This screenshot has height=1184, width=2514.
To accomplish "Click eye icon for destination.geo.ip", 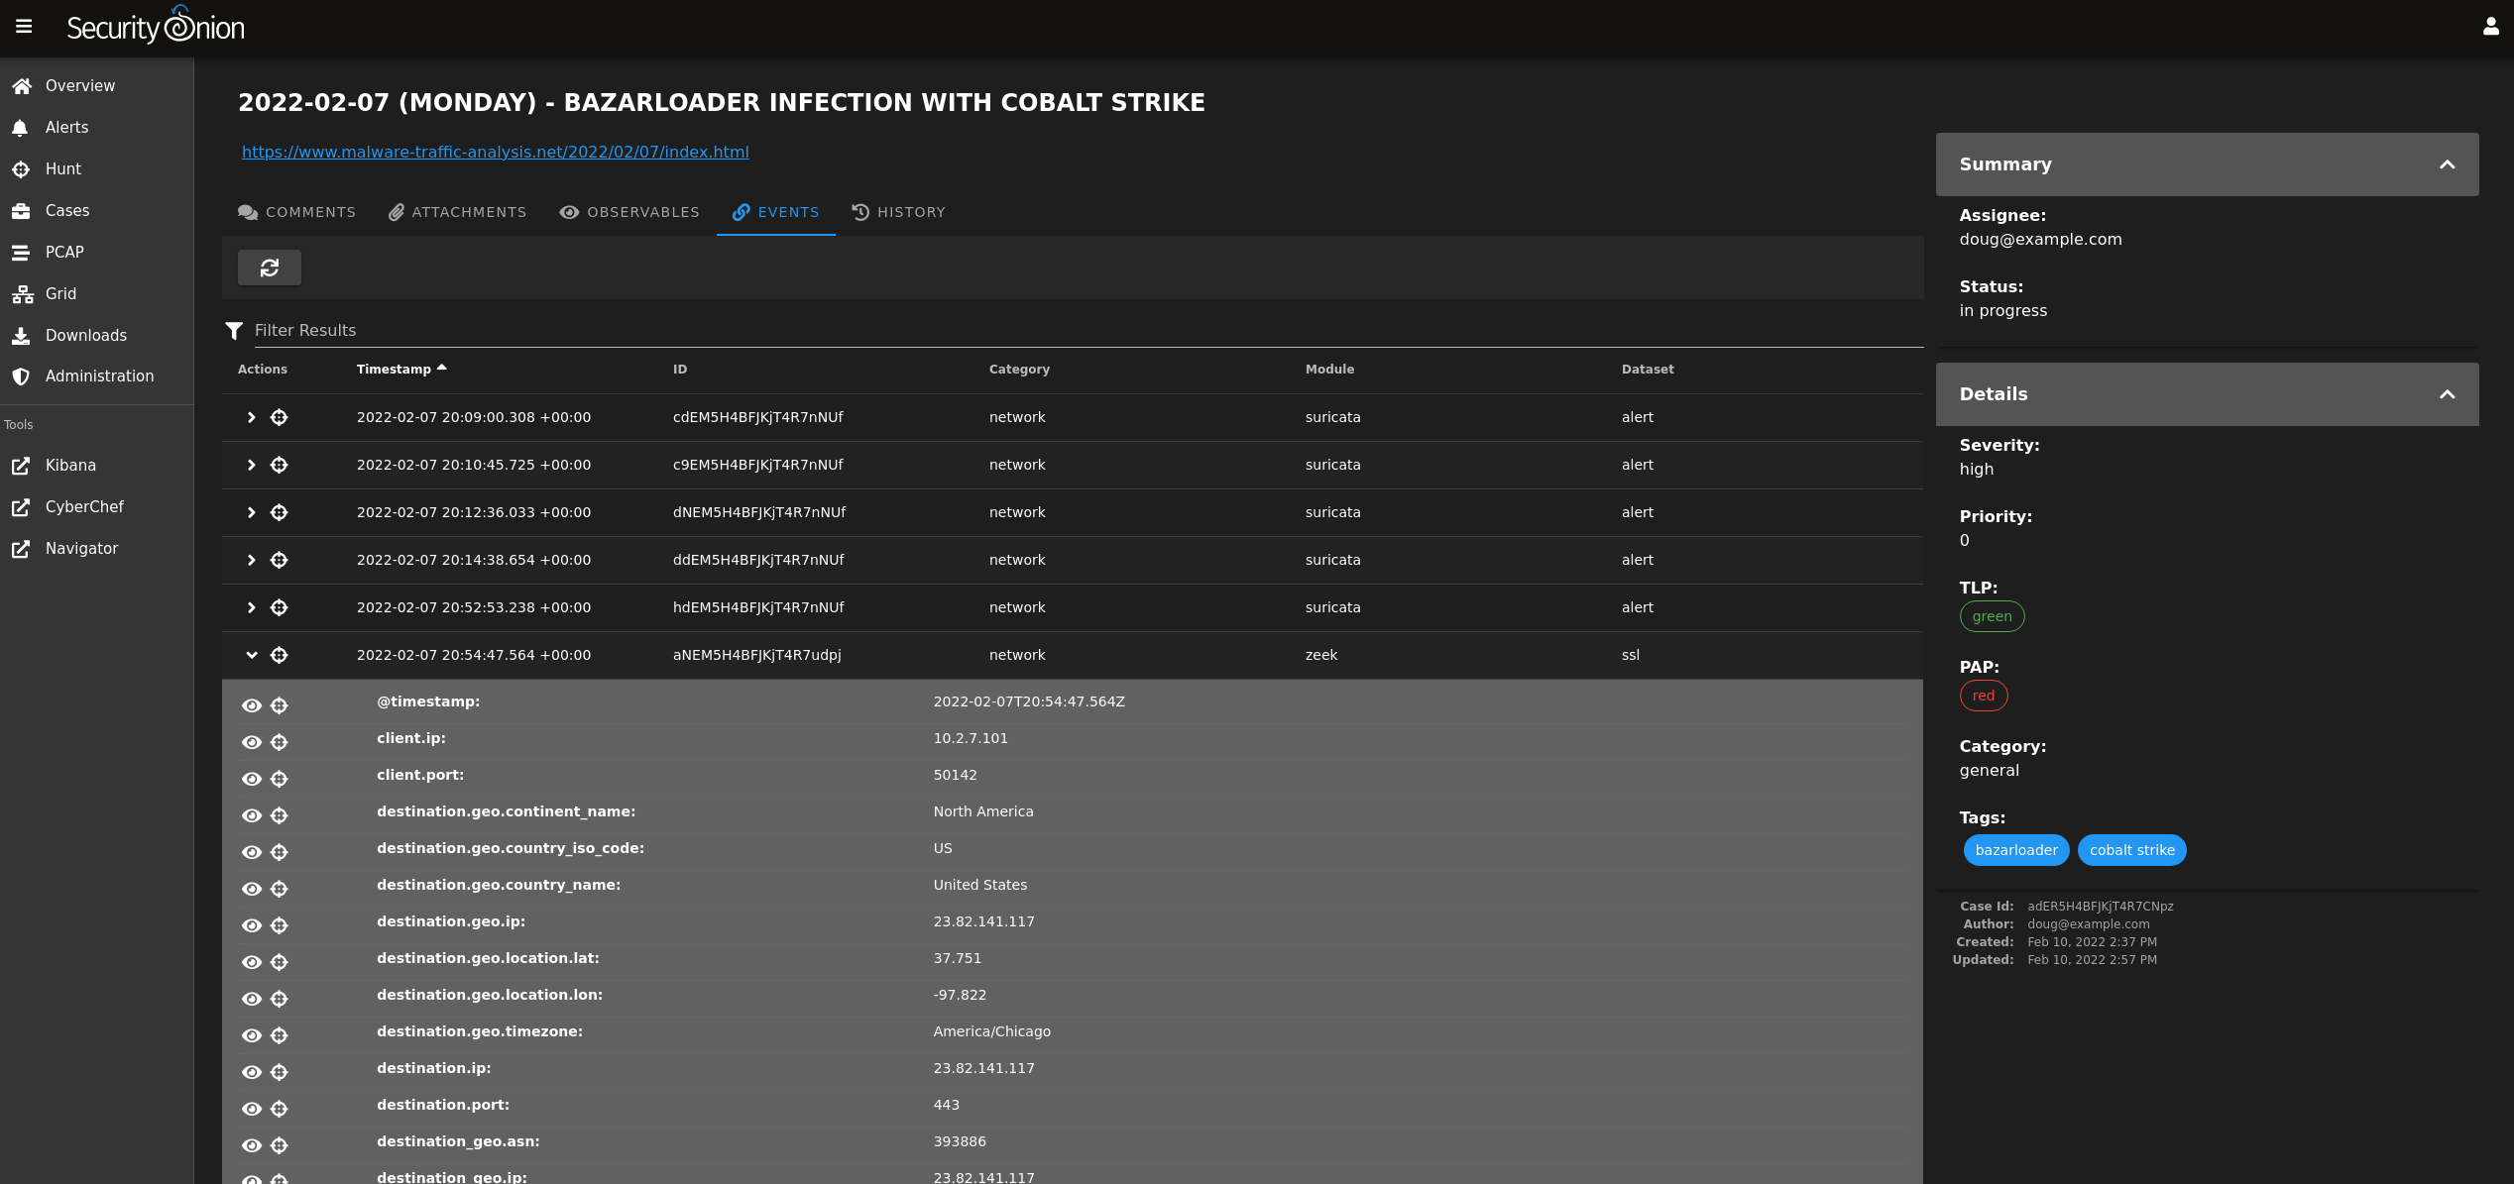I will [x=252, y=926].
